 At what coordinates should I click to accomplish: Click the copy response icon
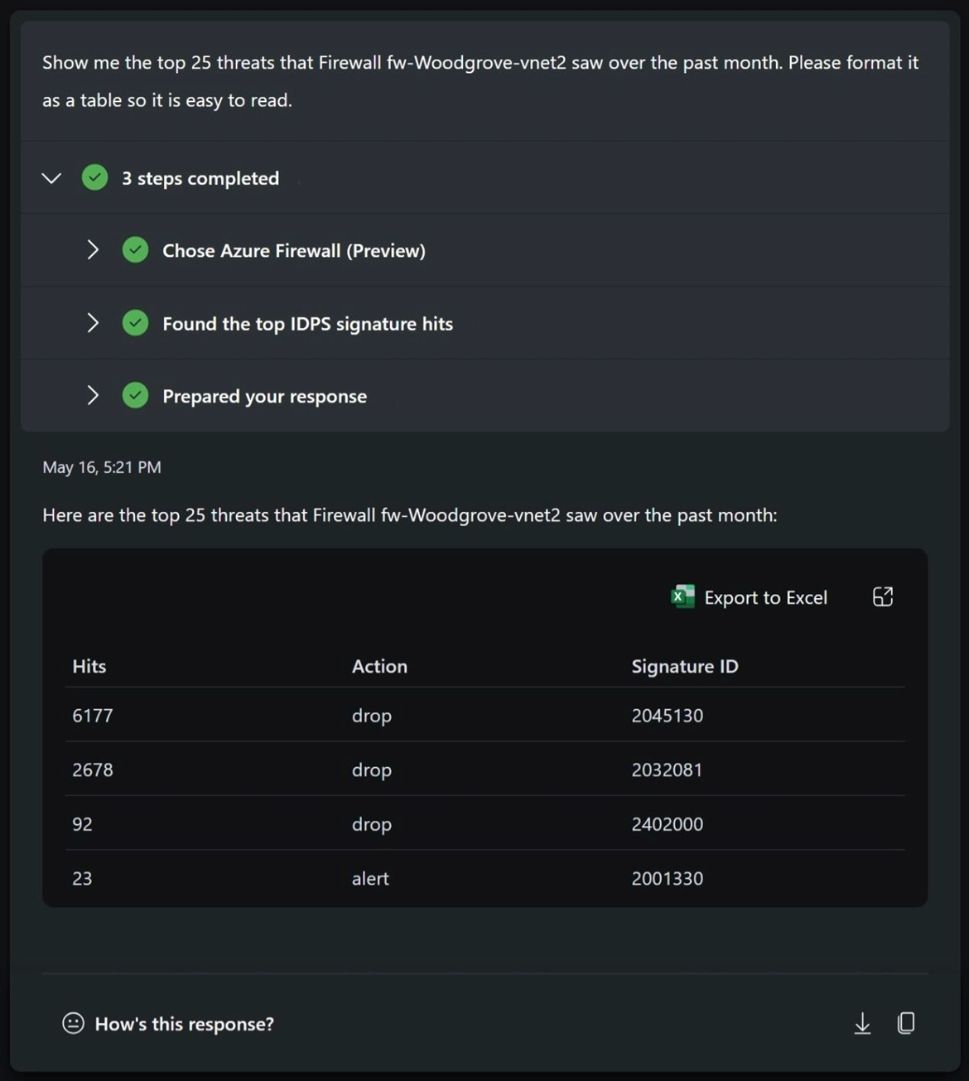[x=906, y=1024]
